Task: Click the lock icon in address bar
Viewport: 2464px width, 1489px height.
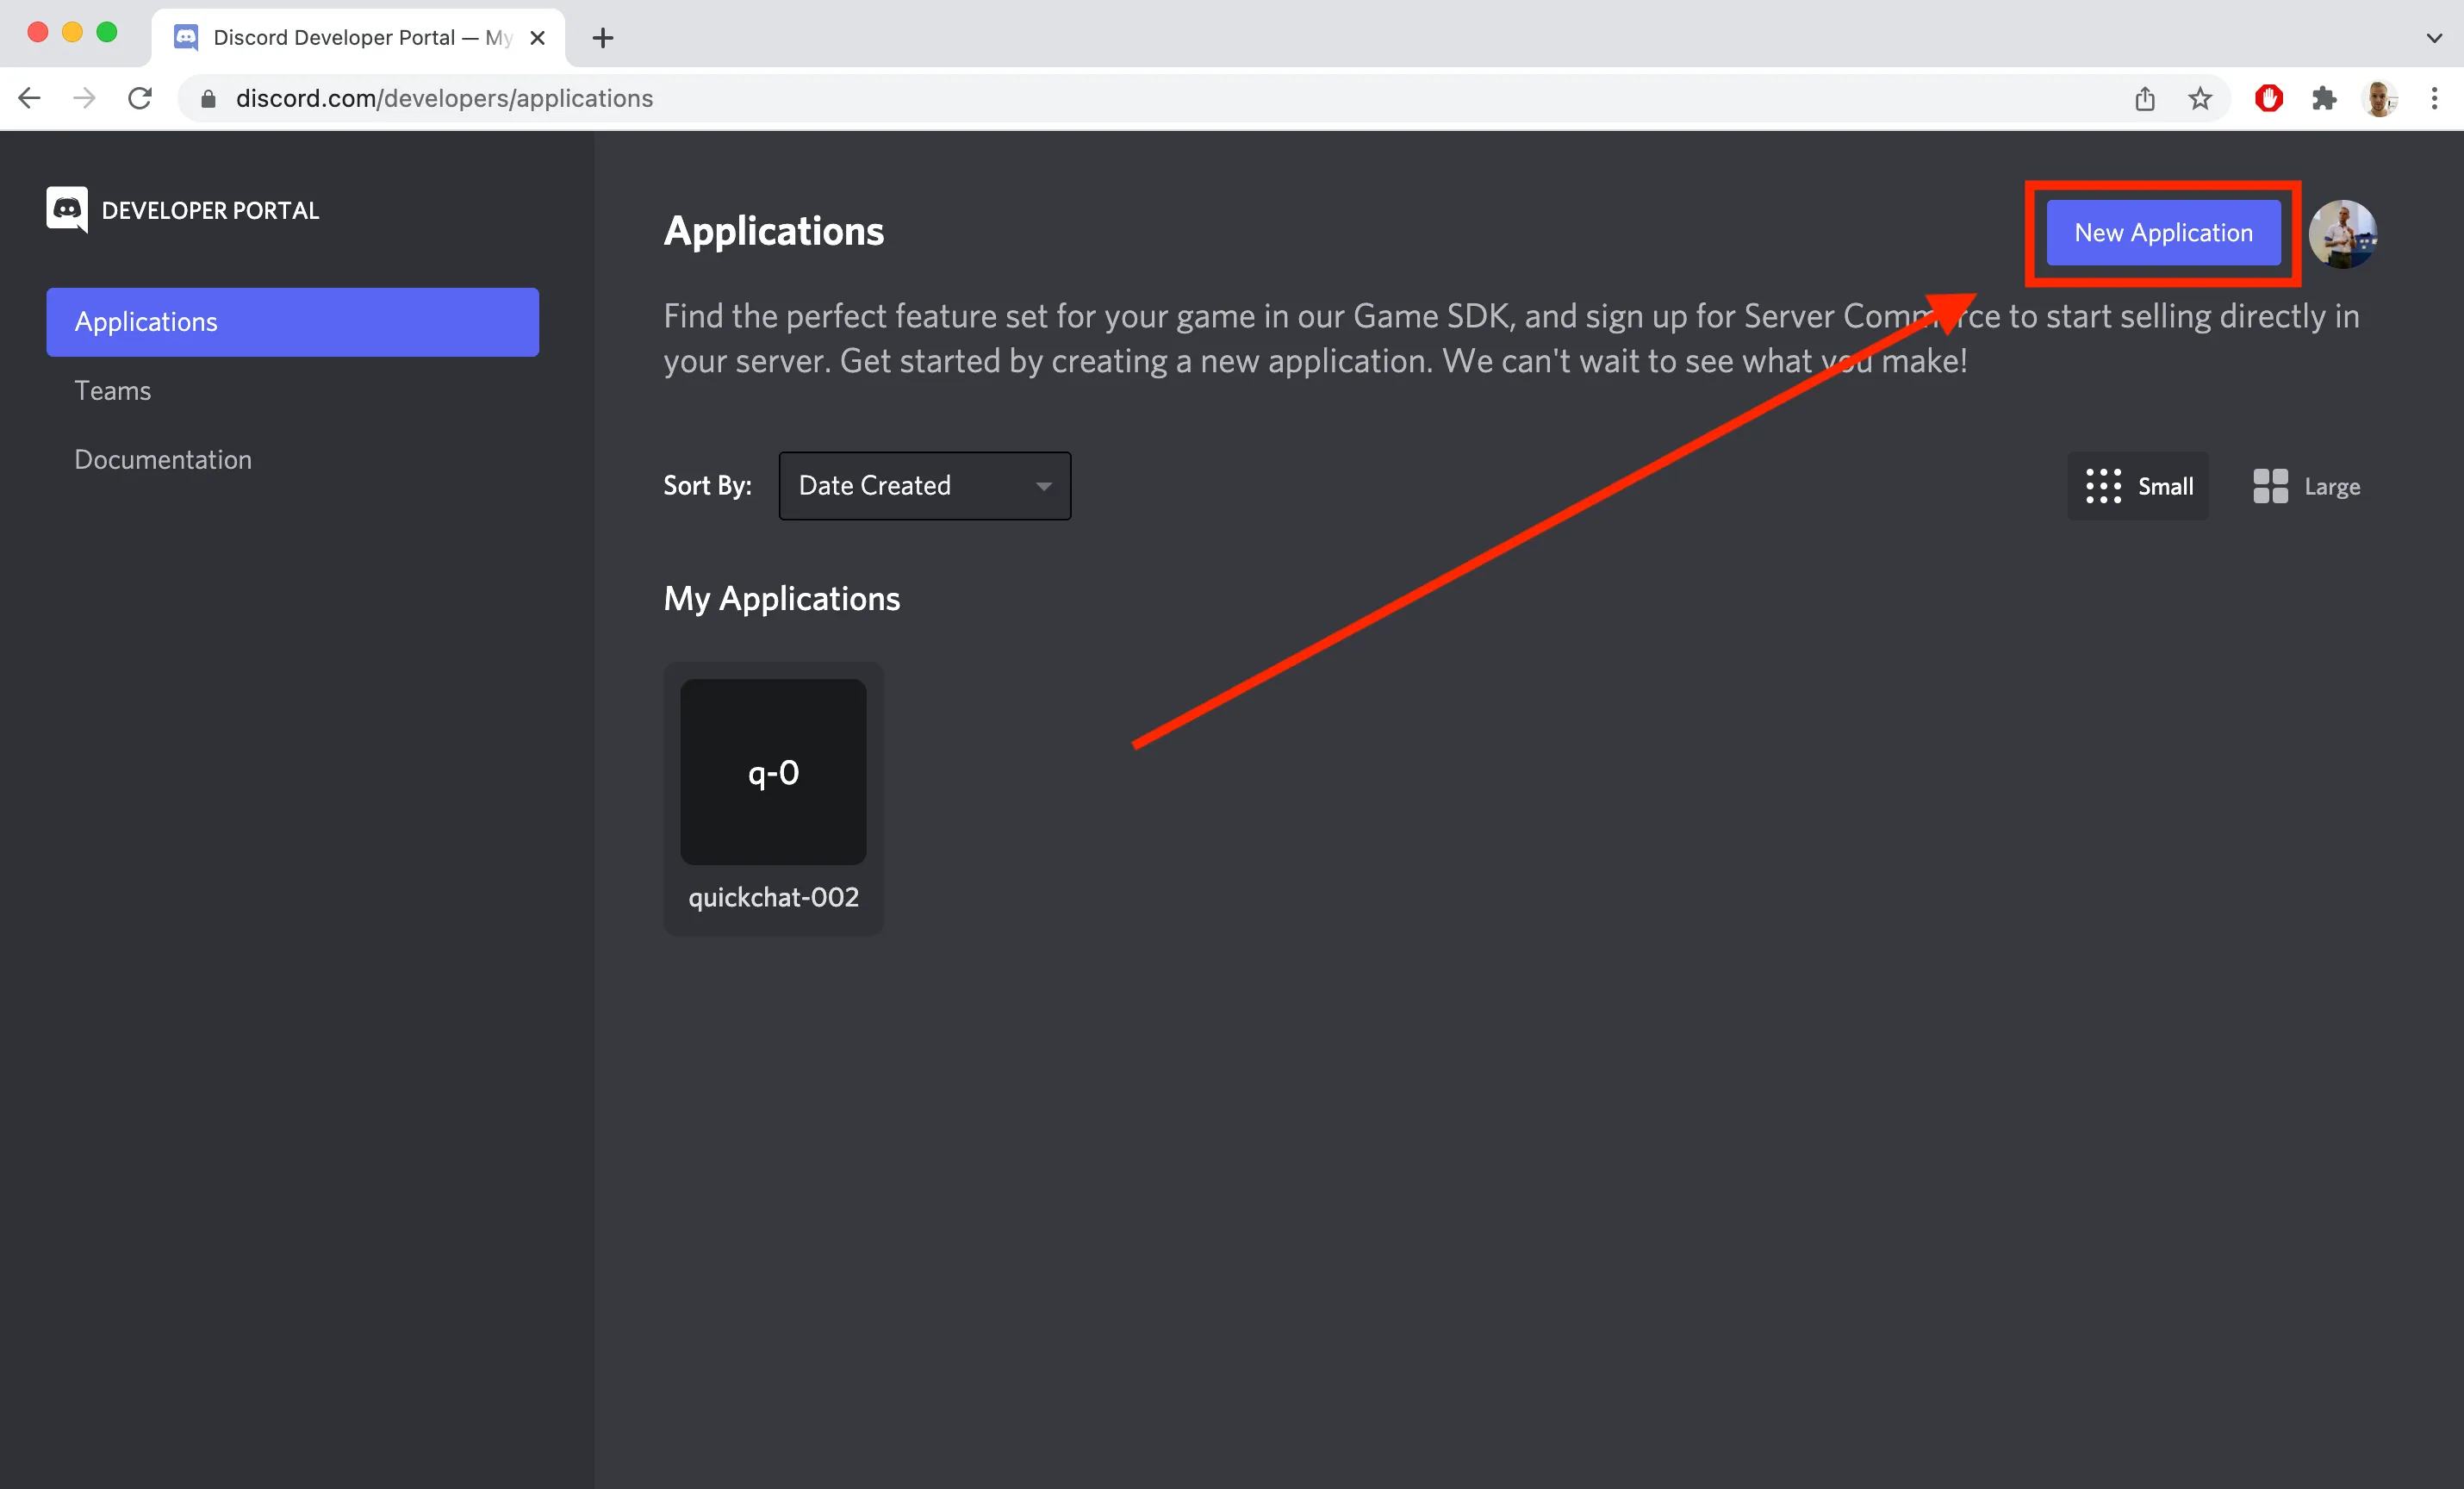Action: click(x=208, y=98)
